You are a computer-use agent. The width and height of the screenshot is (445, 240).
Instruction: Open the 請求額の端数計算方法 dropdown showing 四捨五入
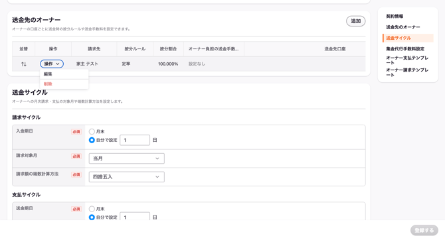tap(127, 177)
